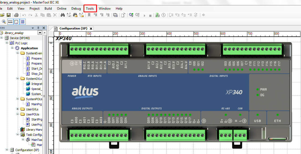Open Find with the binoculars icon
The height and width of the screenshot is (154, 301).
point(63,15)
